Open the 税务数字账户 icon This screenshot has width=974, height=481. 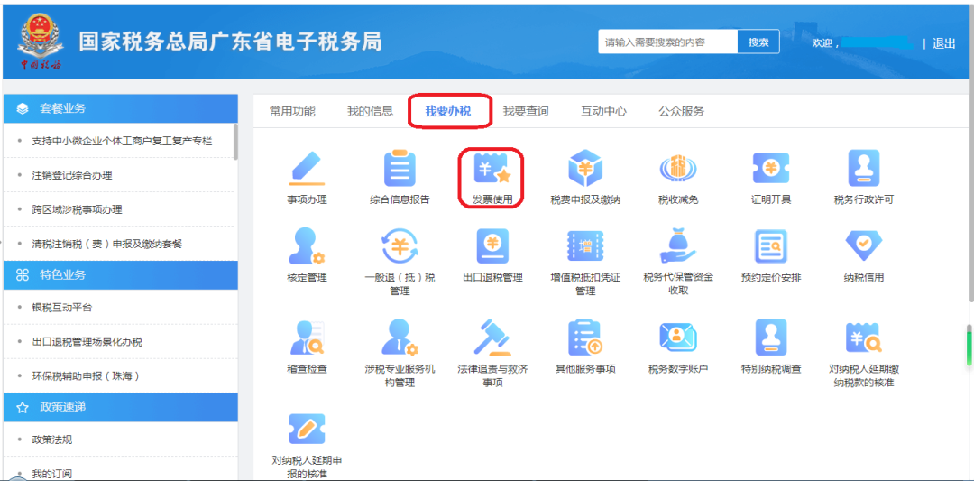677,338
